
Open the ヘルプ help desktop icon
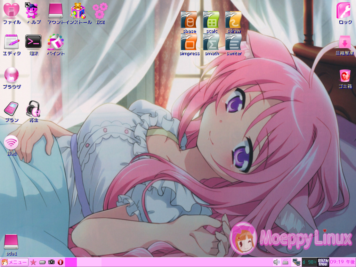(x=33, y=10)
